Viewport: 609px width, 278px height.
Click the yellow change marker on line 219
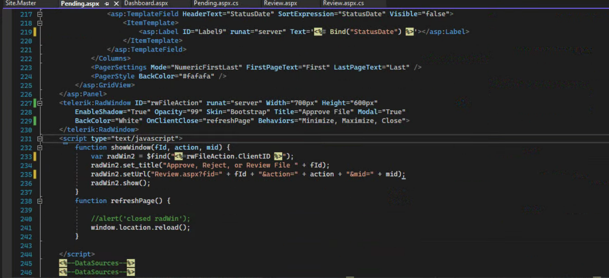coord(34,32)
